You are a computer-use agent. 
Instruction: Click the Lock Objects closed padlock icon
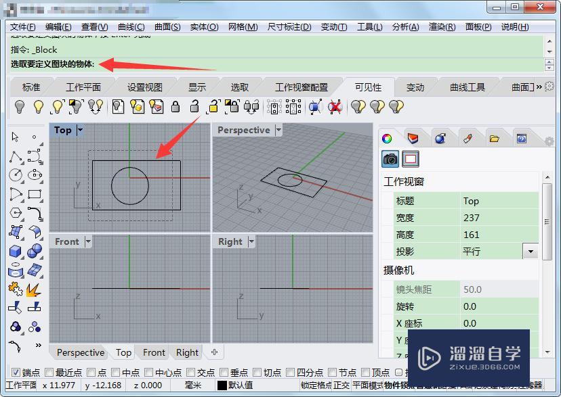(x=175, y=107)
